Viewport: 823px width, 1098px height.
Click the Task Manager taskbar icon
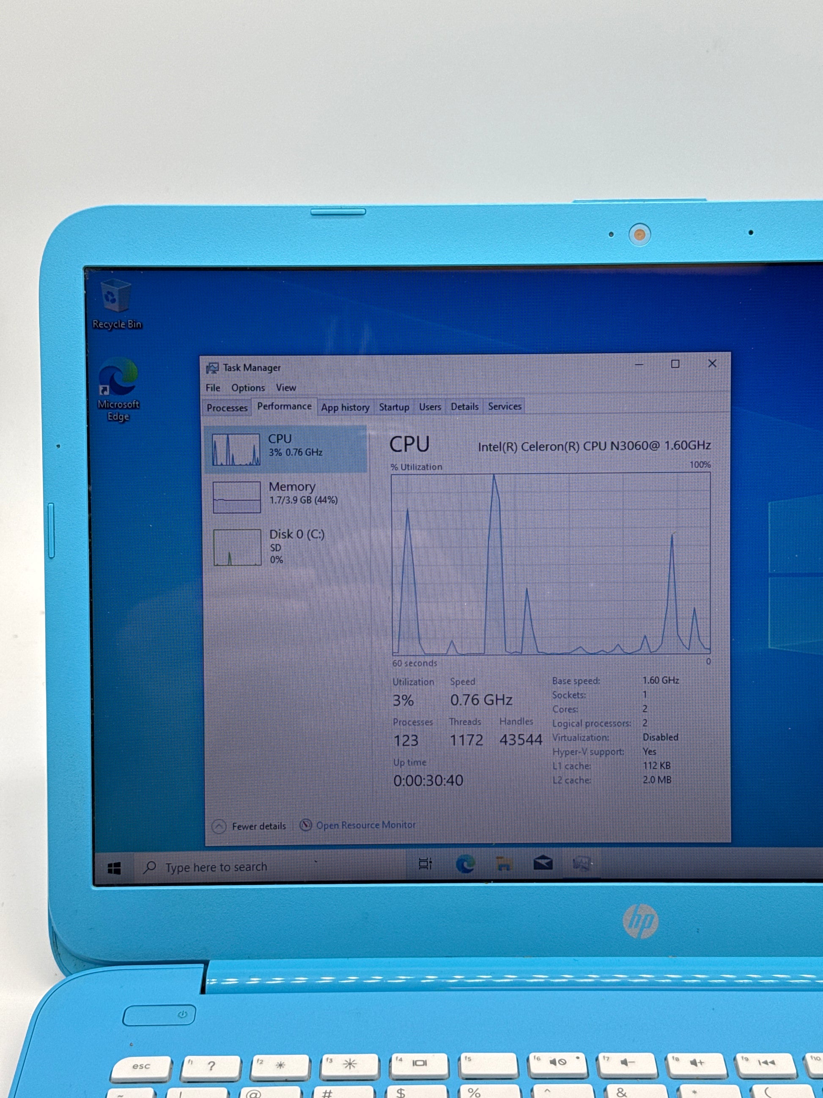pyautogui.click(x=582, y=864)
